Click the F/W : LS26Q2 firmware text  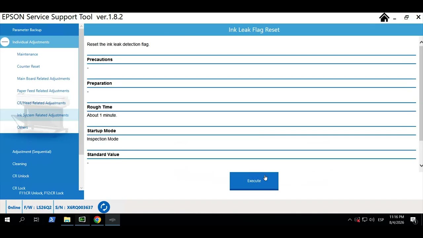tap(38, 208)
